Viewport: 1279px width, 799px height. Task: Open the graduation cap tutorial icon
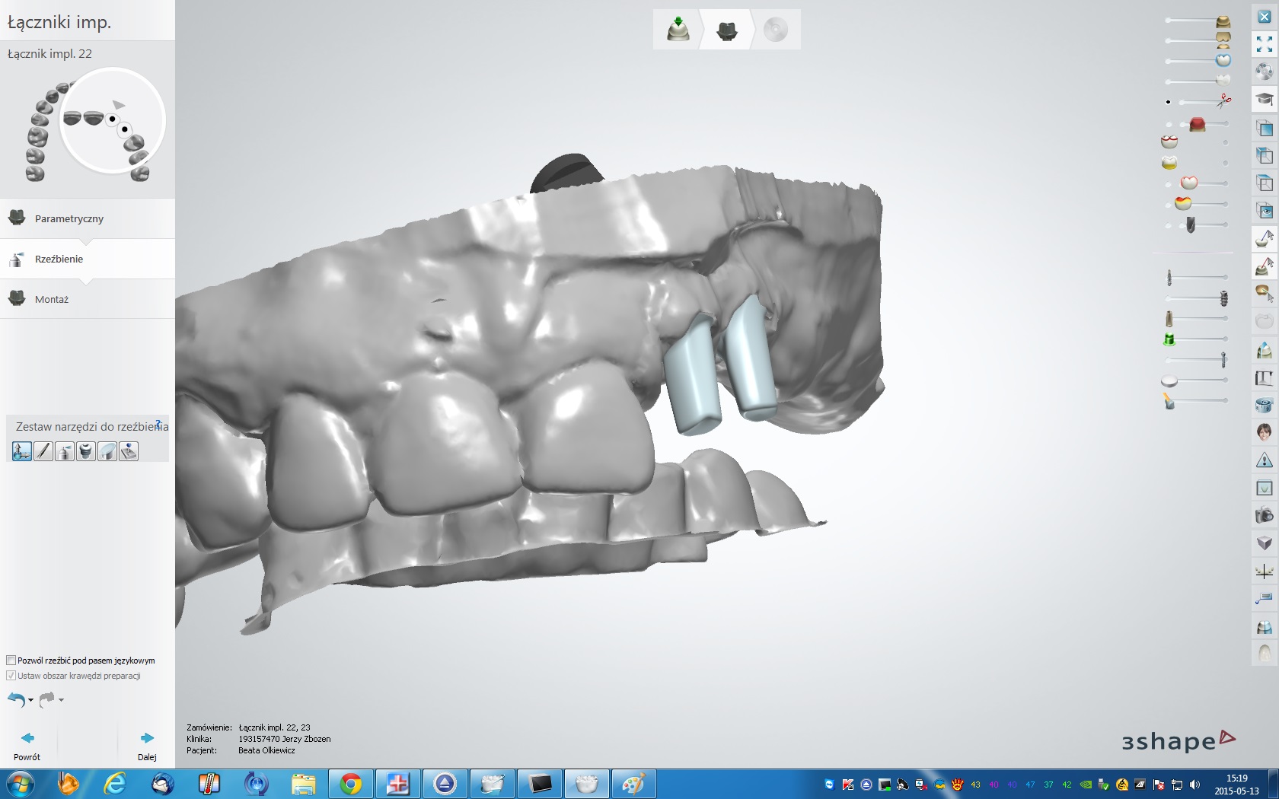[1264, 99]
